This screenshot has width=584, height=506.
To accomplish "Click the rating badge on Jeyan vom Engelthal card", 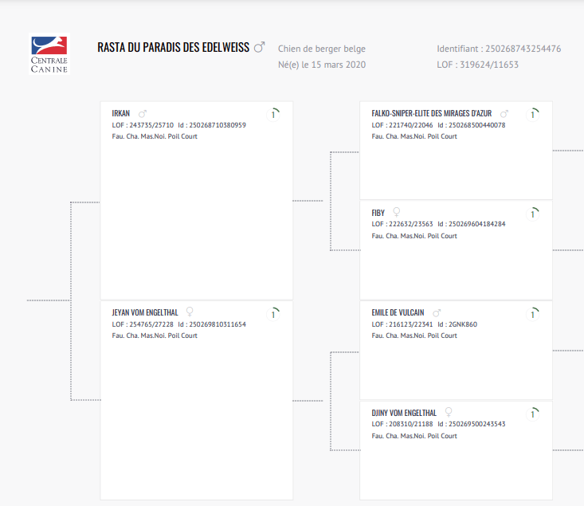I will 274,313.
